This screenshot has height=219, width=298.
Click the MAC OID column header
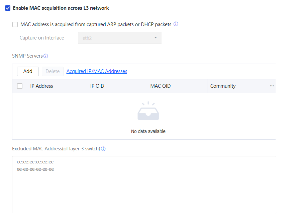click(x=161, y=86)
